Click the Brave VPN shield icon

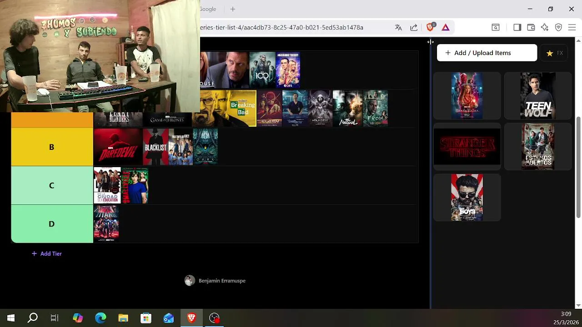[x=558, y=27]
